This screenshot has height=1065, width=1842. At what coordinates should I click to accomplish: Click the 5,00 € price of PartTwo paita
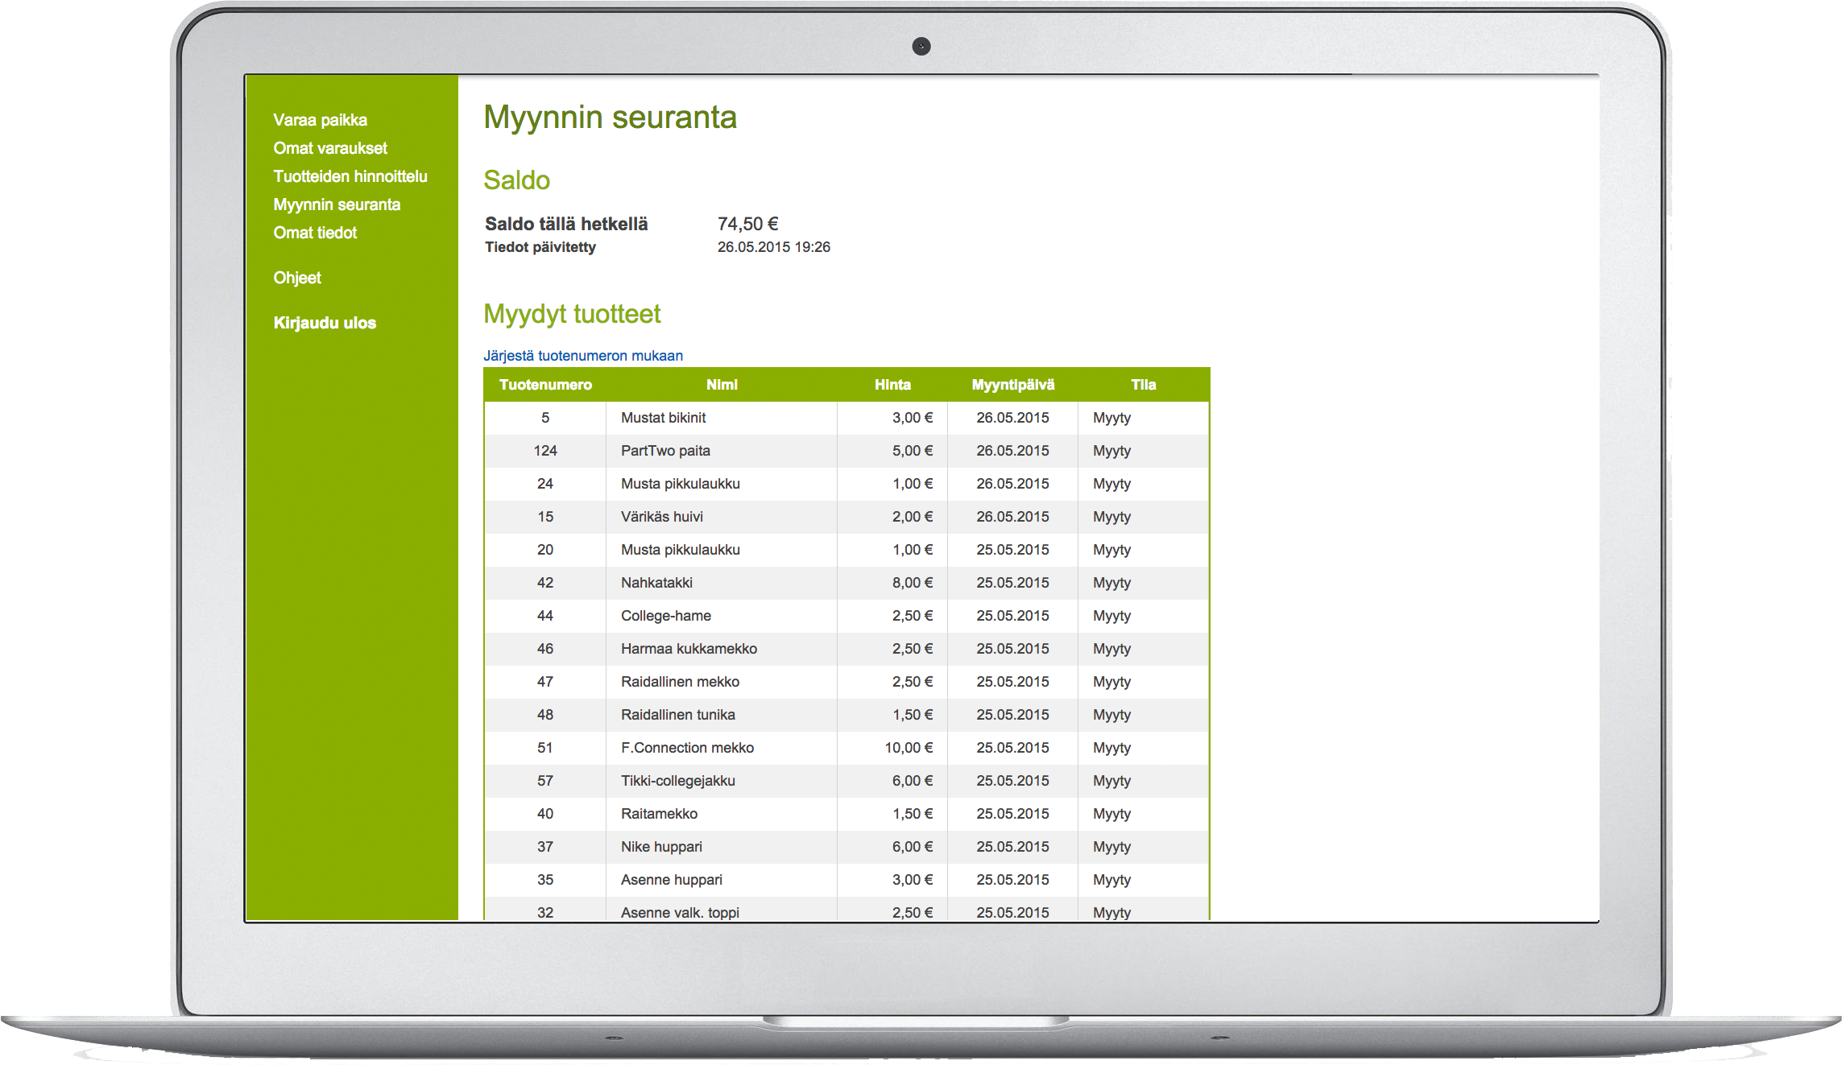913,451
